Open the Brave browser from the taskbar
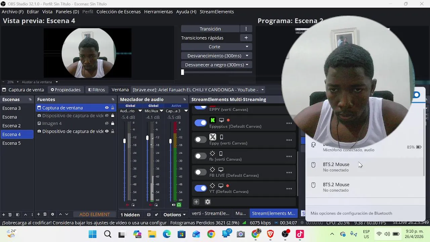The height and width of the screenshot is (242, 430). [x=270, y=234]
